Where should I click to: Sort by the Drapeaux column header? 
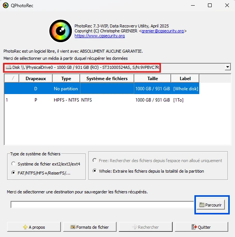click(36, 79)
